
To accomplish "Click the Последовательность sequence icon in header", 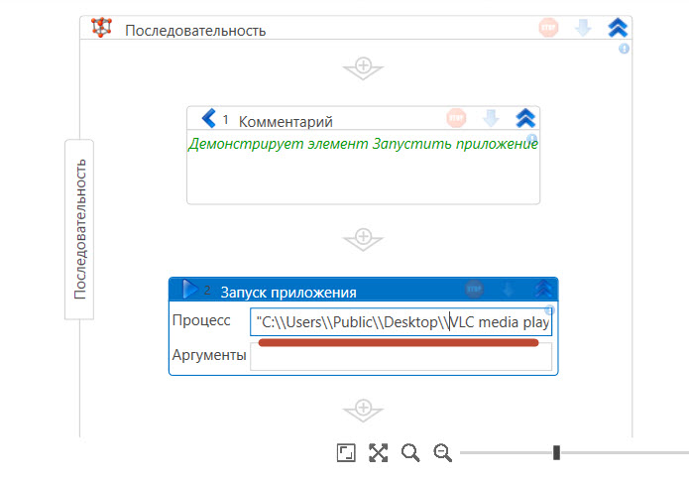I will [x=101, y=29].
